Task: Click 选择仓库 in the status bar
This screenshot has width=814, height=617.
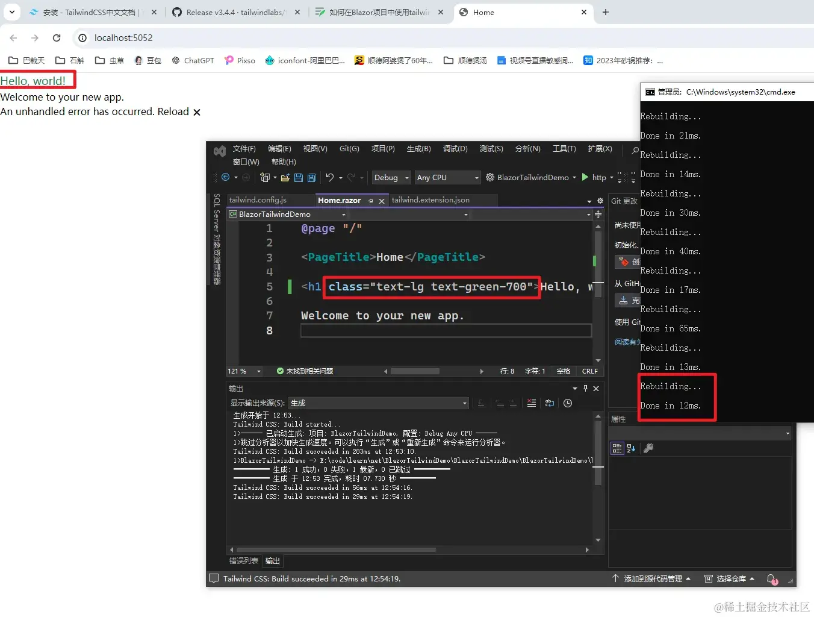Action: 730,579
